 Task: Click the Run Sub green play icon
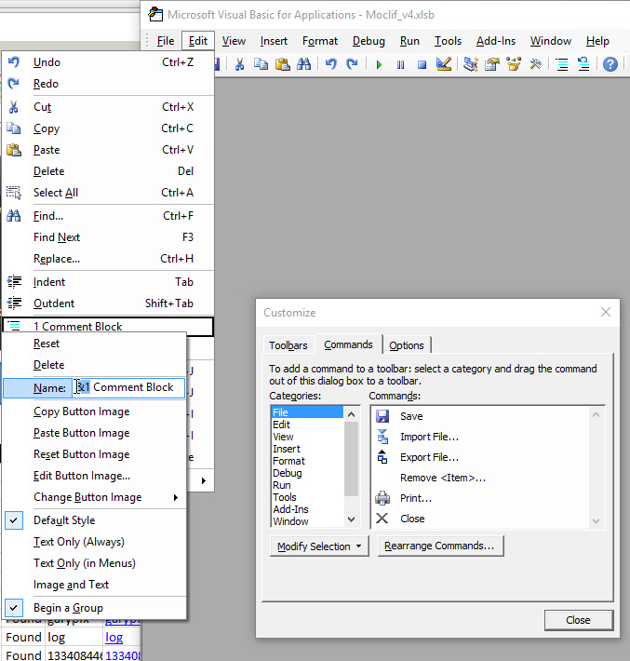(379, 64)
